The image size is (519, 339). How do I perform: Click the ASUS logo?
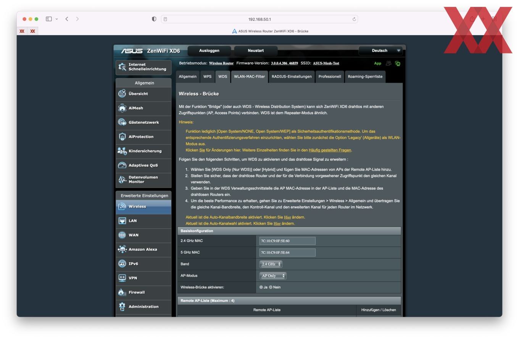tap(132, 51)
